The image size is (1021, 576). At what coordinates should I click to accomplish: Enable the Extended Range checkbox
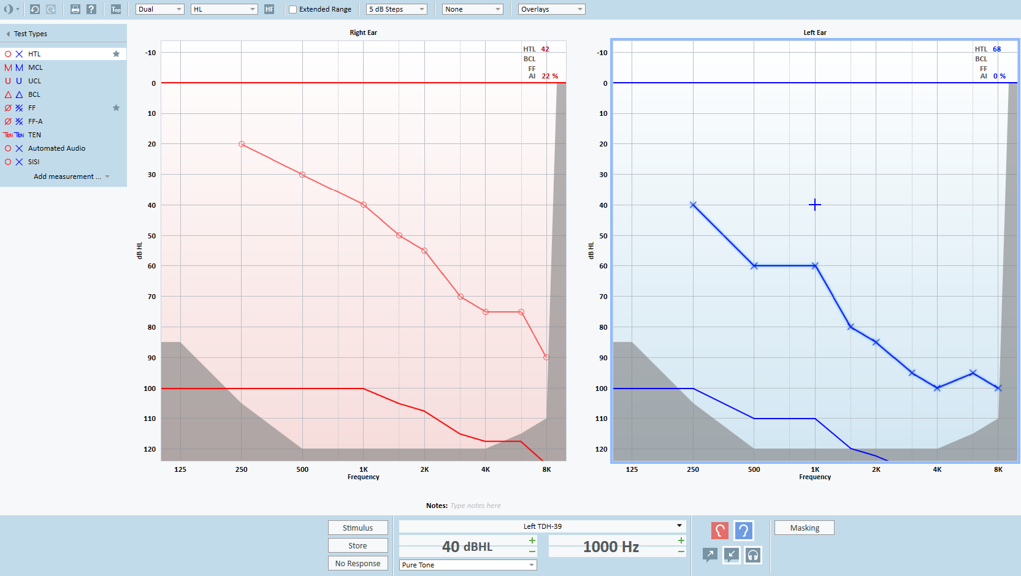pyautogui.click(x=293, y=9)
